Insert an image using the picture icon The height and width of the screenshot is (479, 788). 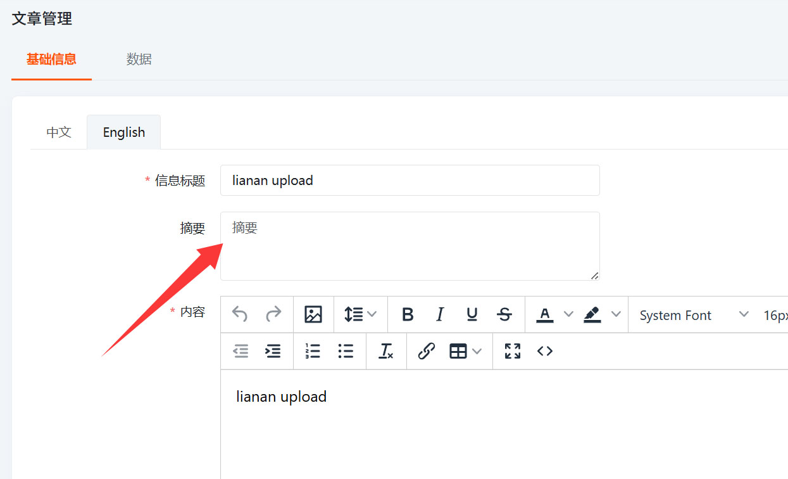[x=313, y=314]
